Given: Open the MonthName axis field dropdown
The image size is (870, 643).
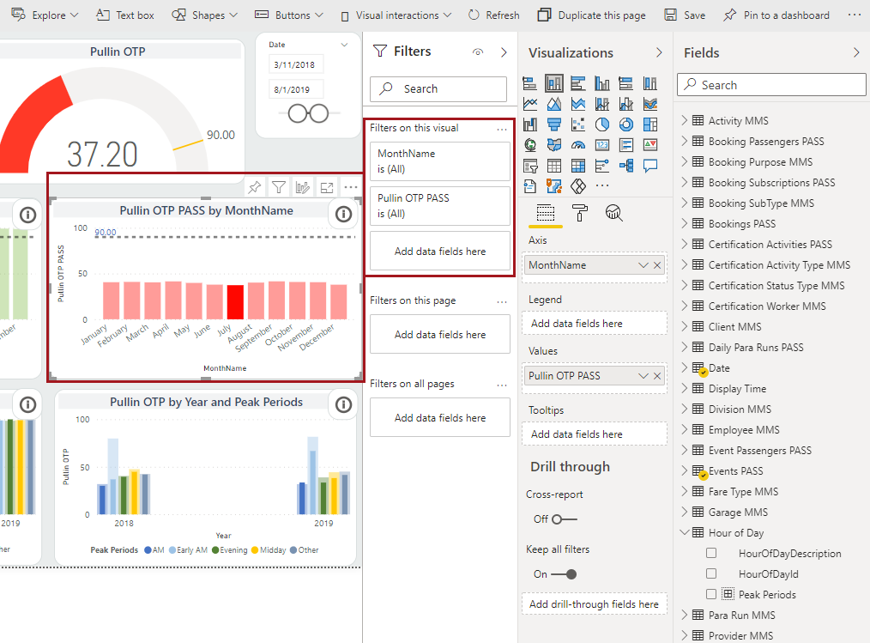Looking at the screenshot, I should pos(643,265).
